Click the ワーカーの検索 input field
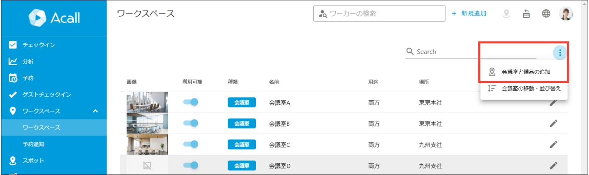The image size is (589, 175). (x=379, y=14)
